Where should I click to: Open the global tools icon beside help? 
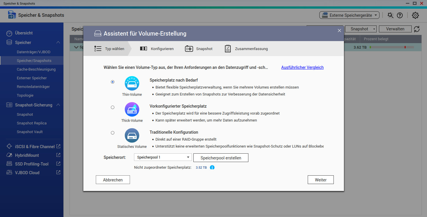coord(391,15)
